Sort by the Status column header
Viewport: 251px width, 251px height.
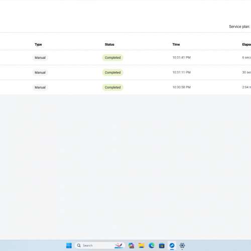109,44
